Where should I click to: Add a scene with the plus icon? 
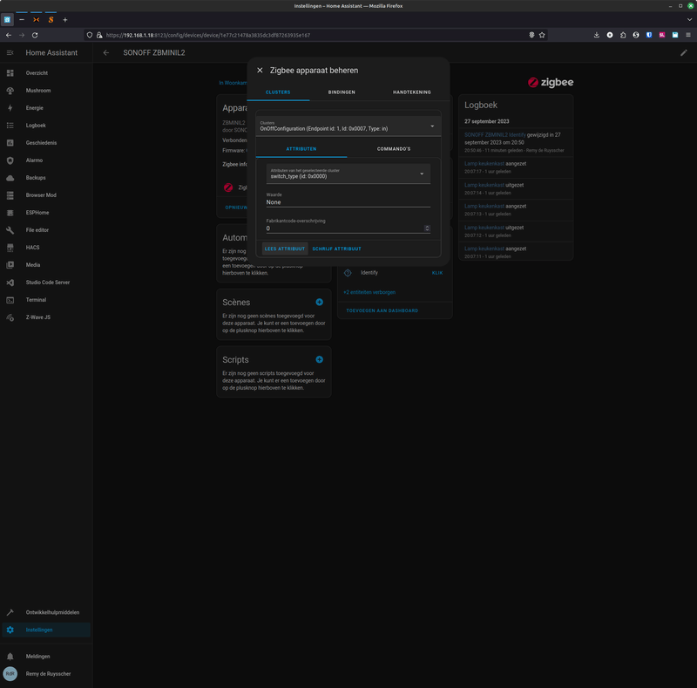[320, 302]
